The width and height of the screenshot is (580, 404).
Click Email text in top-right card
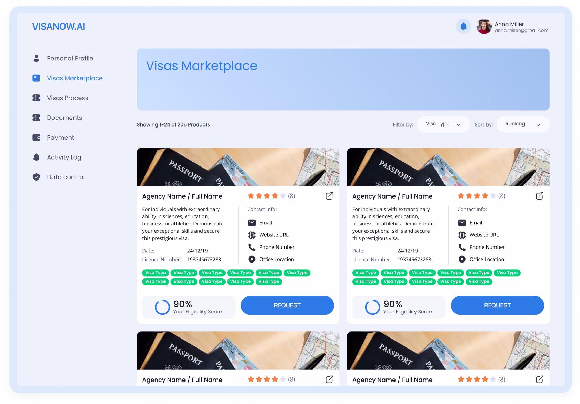pyautogui.click(x=476, y=223)
